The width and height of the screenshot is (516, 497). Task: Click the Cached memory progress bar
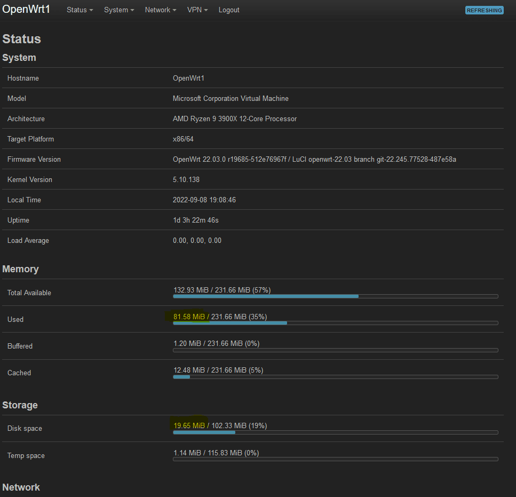point(335,376)
